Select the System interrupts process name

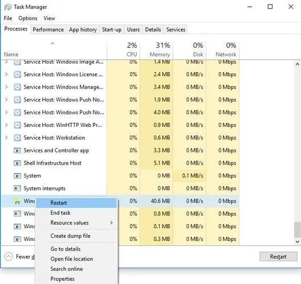(x=44, y=188)
